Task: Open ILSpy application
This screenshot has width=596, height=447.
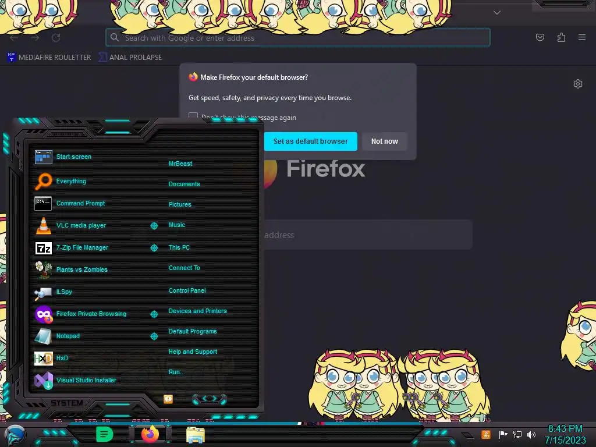Action: 64,292
